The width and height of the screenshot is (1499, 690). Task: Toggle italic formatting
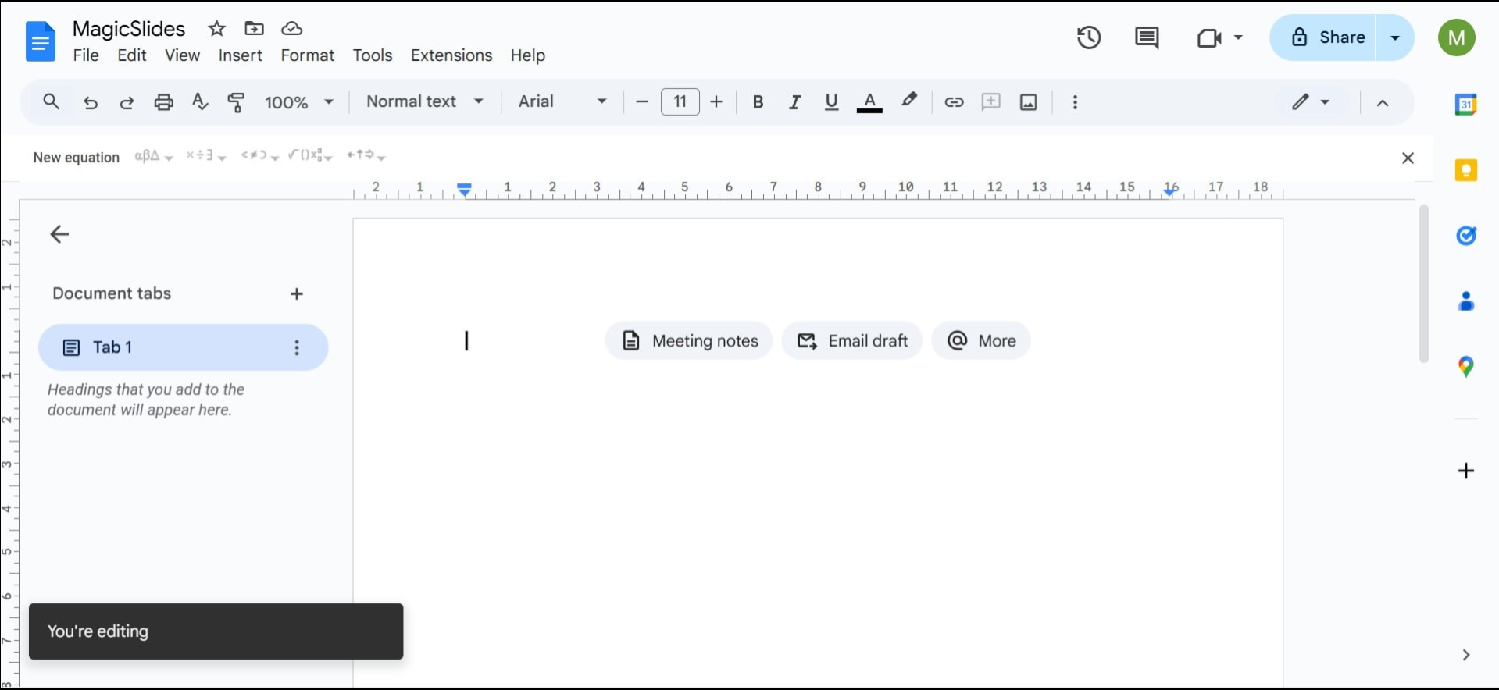point(794,102)
